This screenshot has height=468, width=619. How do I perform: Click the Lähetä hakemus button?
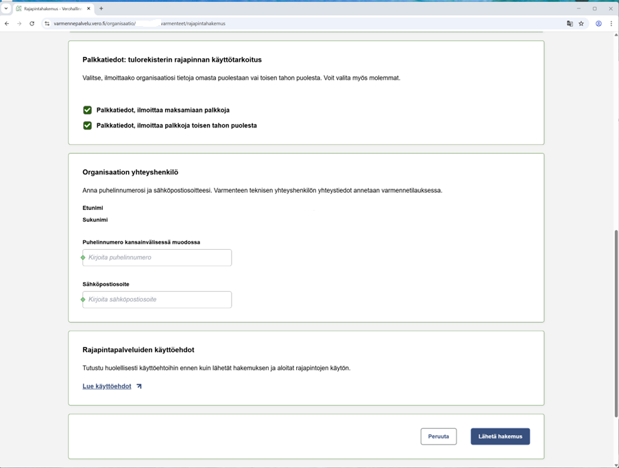(500, 436)
